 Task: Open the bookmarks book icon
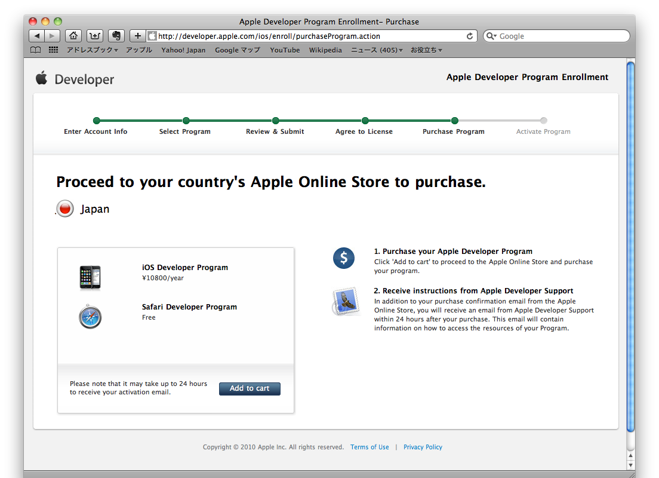[36, 50]
